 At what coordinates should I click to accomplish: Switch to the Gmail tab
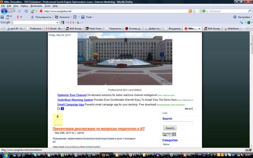pyautogui.click(x=53, y=29)
